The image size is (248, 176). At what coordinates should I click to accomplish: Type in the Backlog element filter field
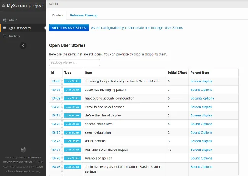click(x=74, y=62)
